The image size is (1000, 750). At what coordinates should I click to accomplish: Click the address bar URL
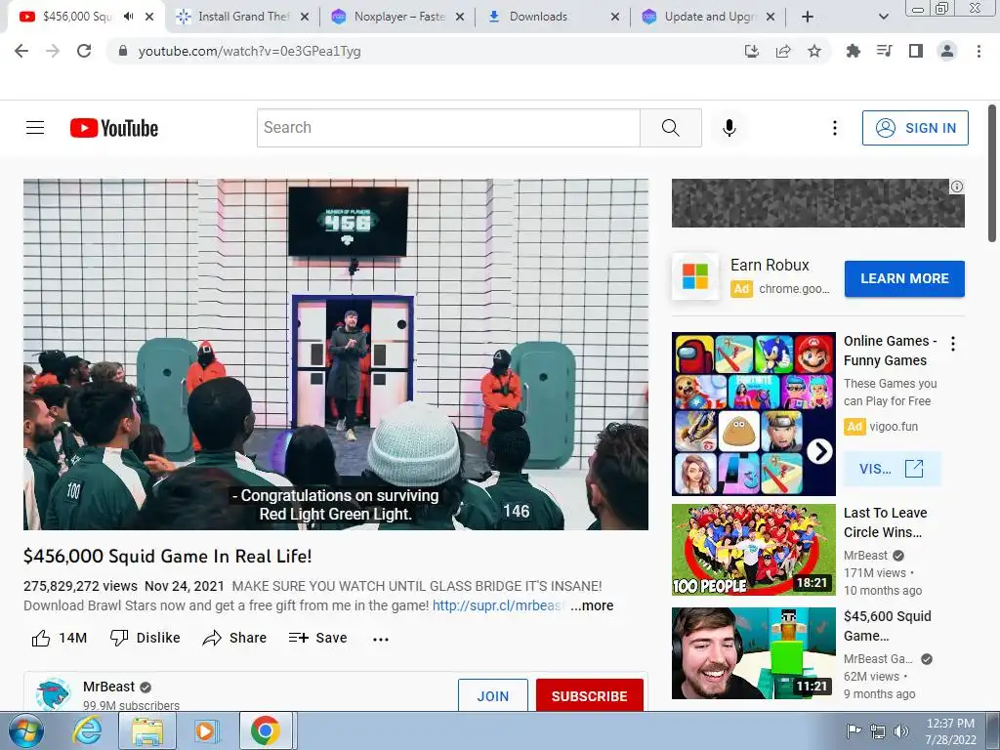coord(249,51)
